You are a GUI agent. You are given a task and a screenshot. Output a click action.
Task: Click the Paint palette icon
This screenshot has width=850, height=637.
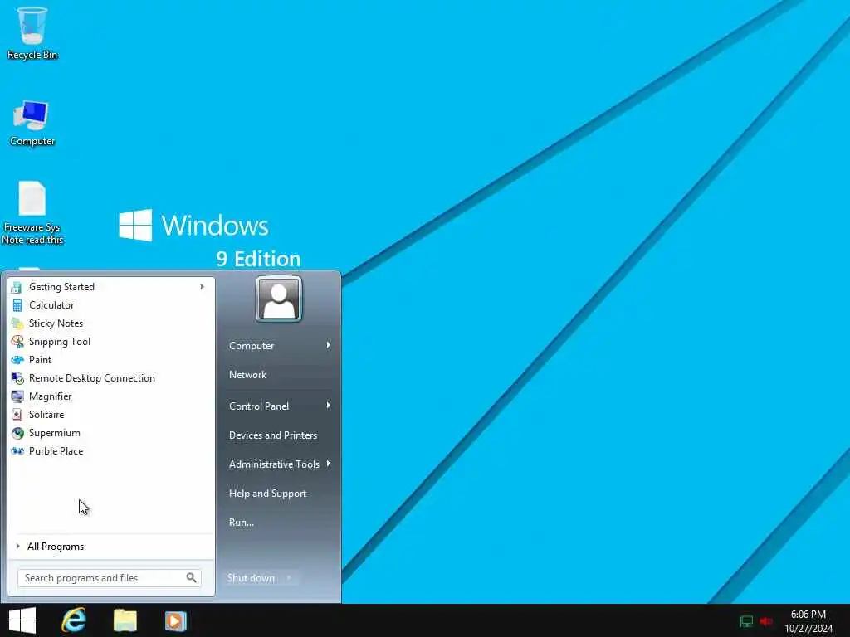pos(17,360)
